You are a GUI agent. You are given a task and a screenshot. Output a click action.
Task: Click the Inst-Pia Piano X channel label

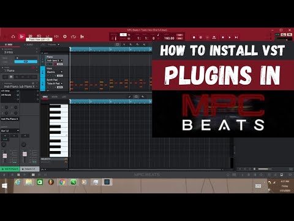coord(10,119)
